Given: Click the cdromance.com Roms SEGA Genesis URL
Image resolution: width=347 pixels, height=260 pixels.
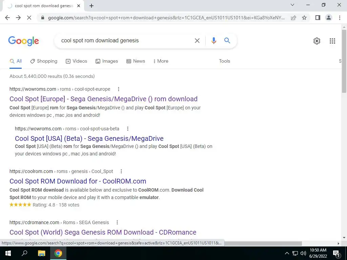Looking at the screenshot, I should point(59,222).
